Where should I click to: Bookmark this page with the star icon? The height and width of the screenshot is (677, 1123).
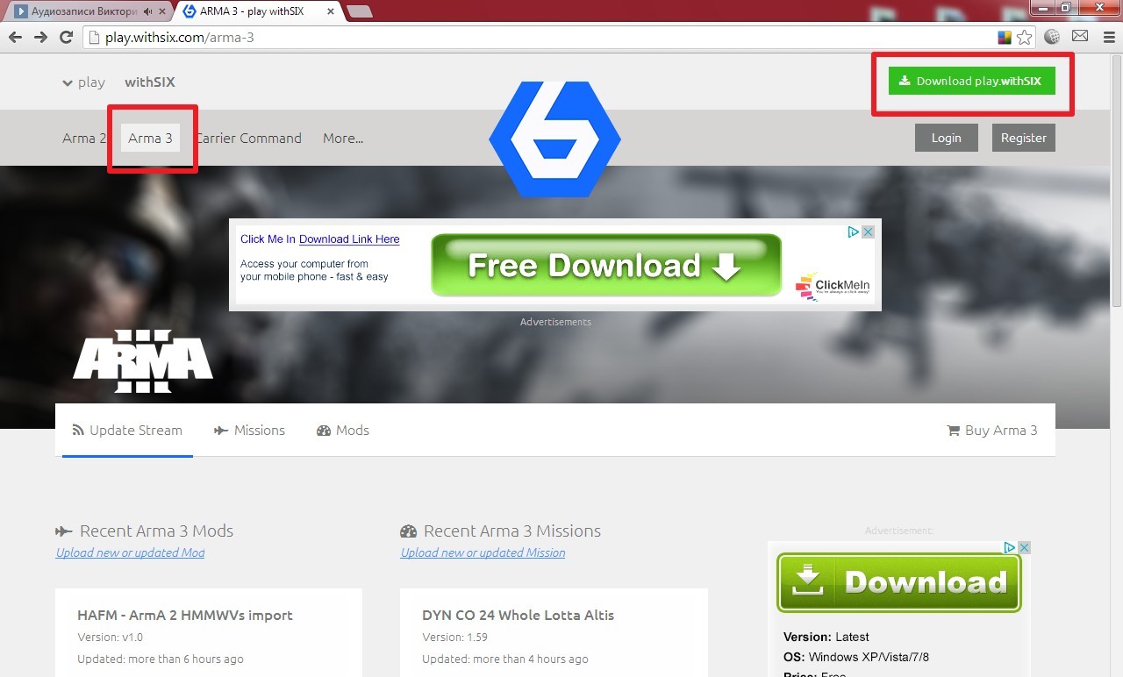(1025, 37)
